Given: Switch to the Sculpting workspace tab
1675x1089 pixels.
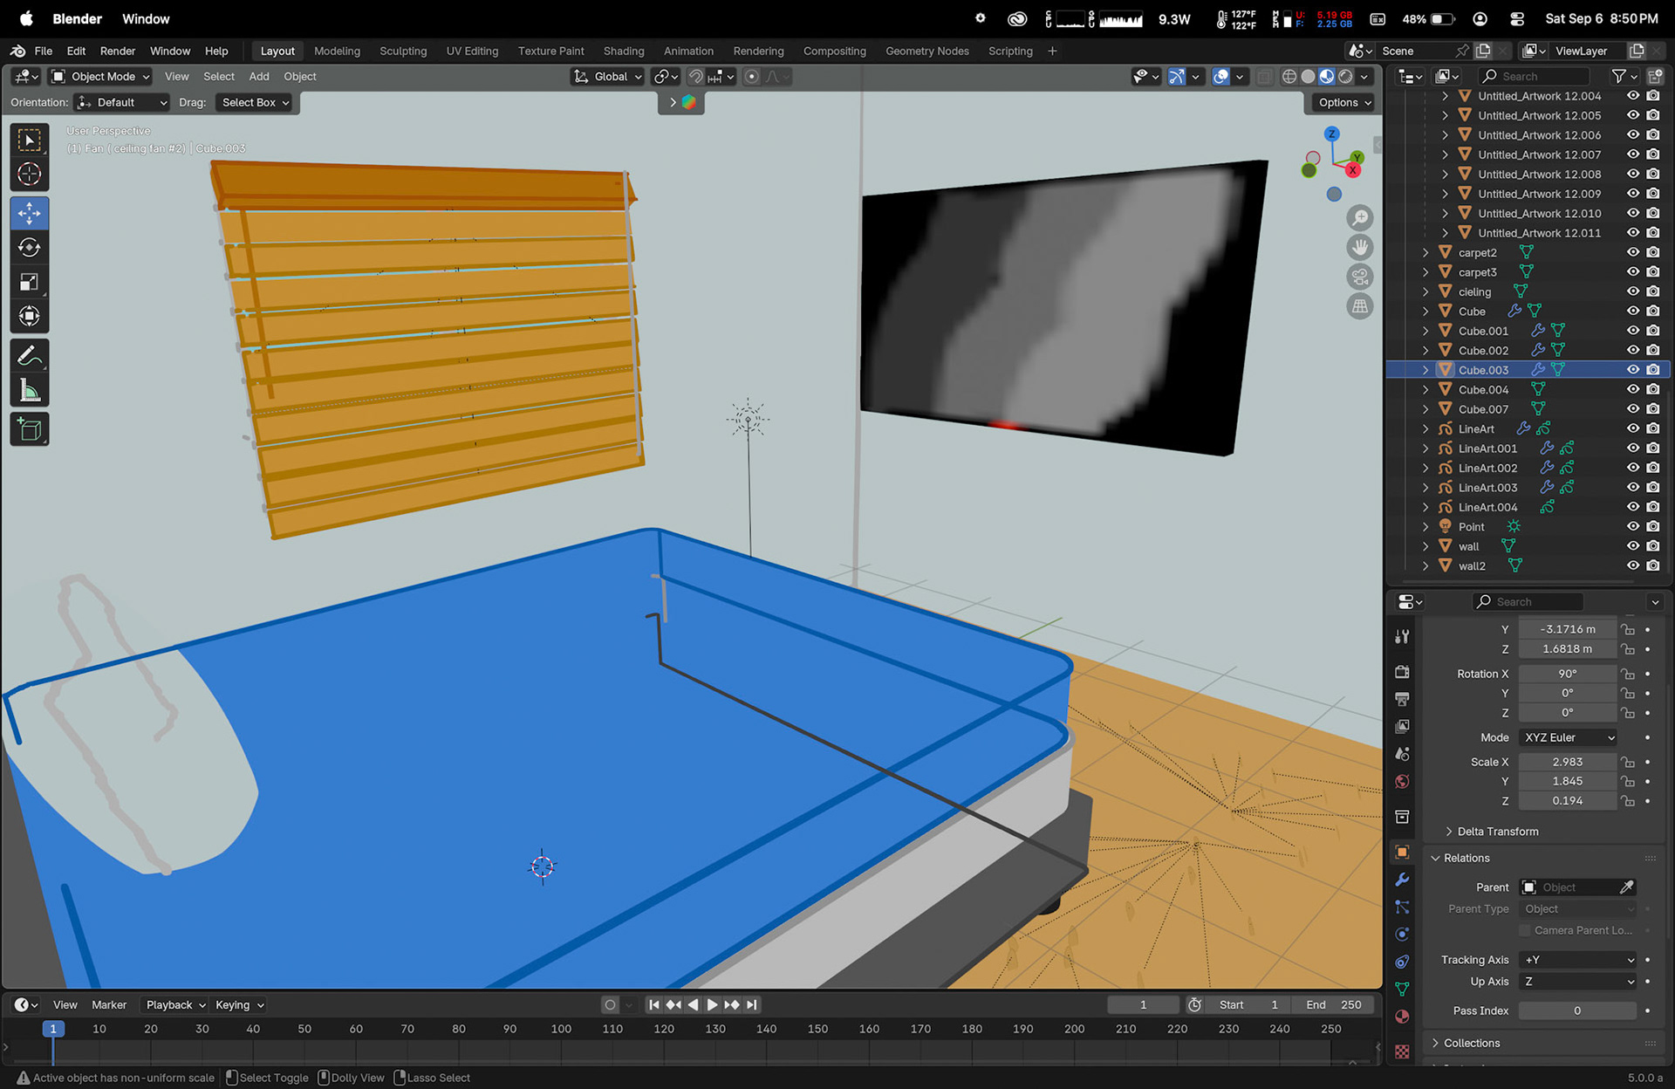Looking at the screenshot, I should click(x=403, y=51).
